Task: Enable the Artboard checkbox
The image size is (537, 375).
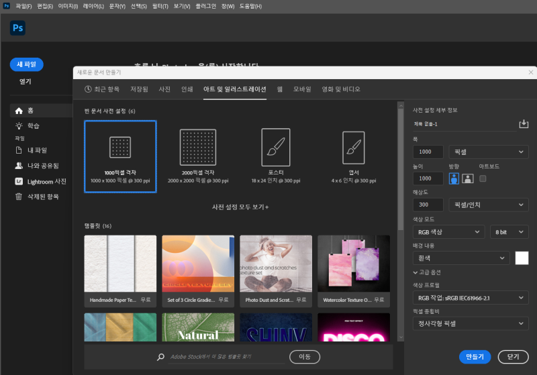Action: click(x=483, y=178)
